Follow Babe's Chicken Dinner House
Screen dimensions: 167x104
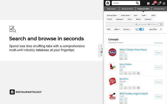[x=158, y=53]
